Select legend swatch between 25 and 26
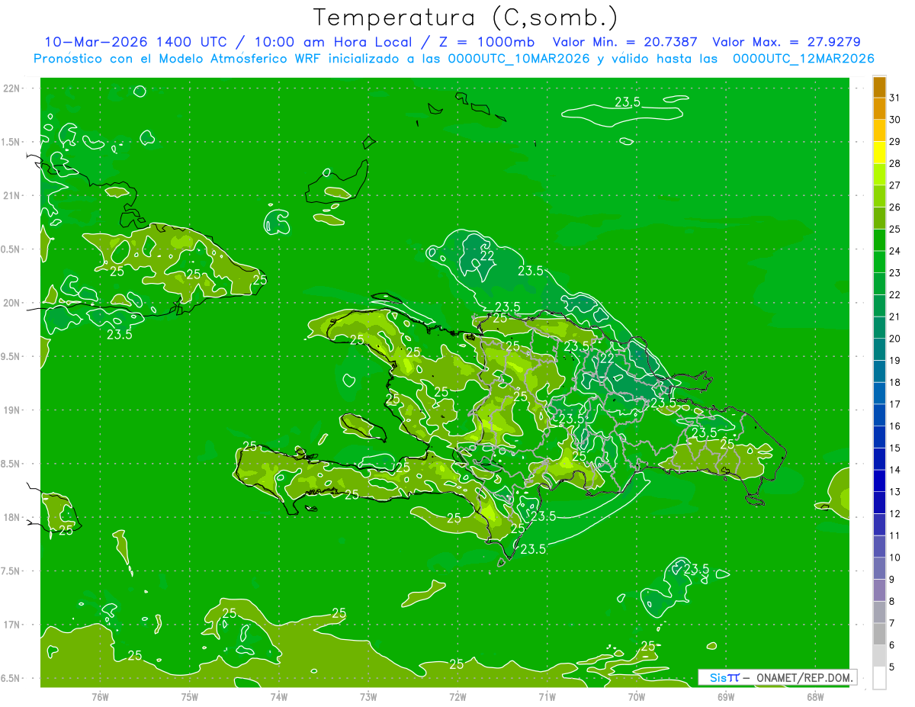Screen dimensions: 915x707 click(879, 219)
